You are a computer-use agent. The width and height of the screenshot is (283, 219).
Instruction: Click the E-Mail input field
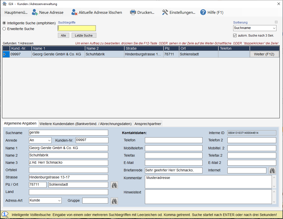pos(174,163)
